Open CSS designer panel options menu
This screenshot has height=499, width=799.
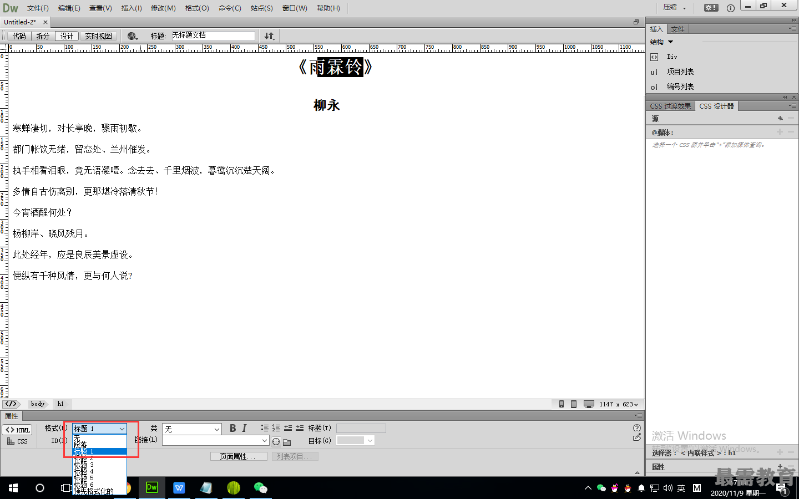click(x=792, y=105)
